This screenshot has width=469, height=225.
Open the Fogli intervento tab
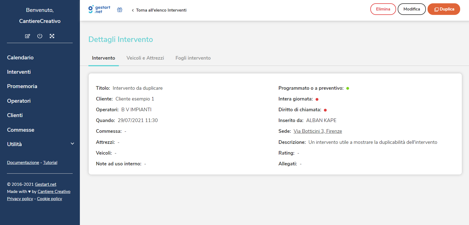pyautogui.click(x=193, y=58)
